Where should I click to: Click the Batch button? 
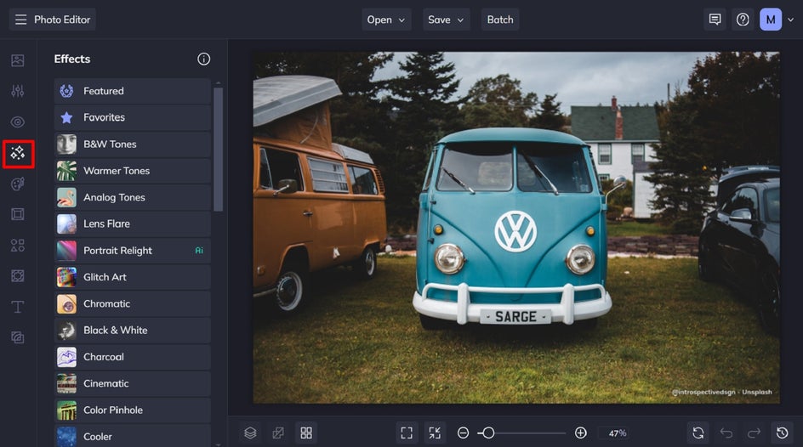(500, 20)
